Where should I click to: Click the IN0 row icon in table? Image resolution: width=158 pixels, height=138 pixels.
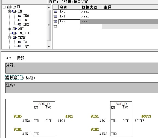(55, 11)
